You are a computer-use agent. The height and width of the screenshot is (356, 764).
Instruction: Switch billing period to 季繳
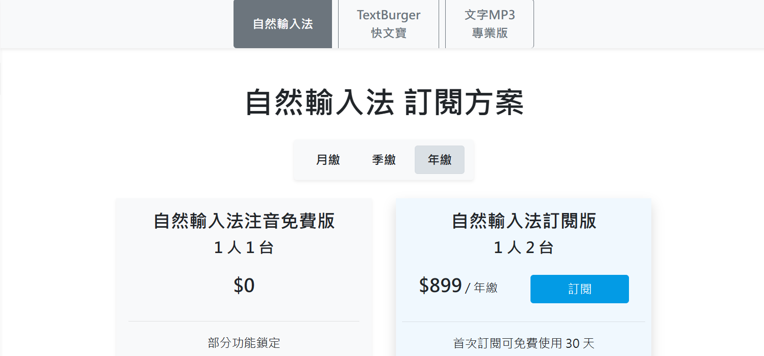pos(384,160)
